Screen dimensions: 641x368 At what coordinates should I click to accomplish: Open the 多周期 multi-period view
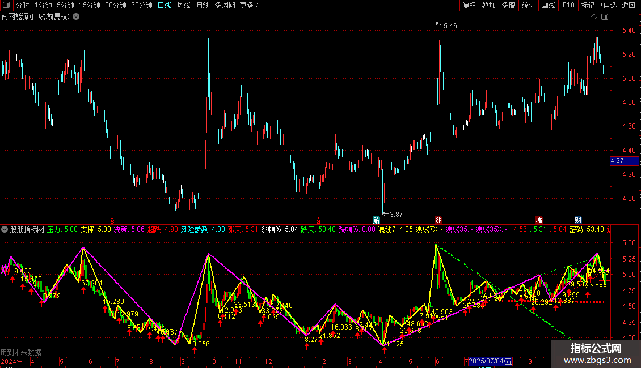coord(225,5)
